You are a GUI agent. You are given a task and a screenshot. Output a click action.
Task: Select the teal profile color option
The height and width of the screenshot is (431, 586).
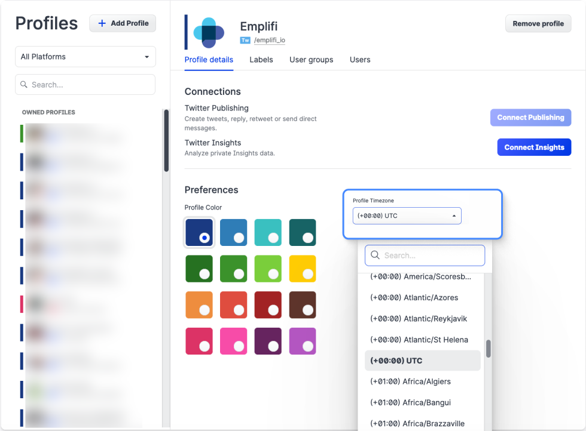268,232
